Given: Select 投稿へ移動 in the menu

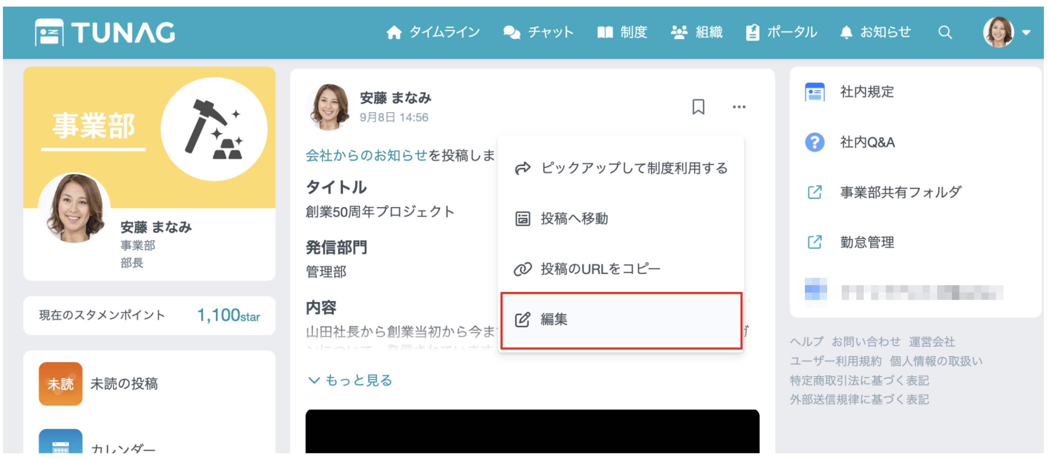Looking at the screenshot, I should pyautogui.click(x=574, y=219).
